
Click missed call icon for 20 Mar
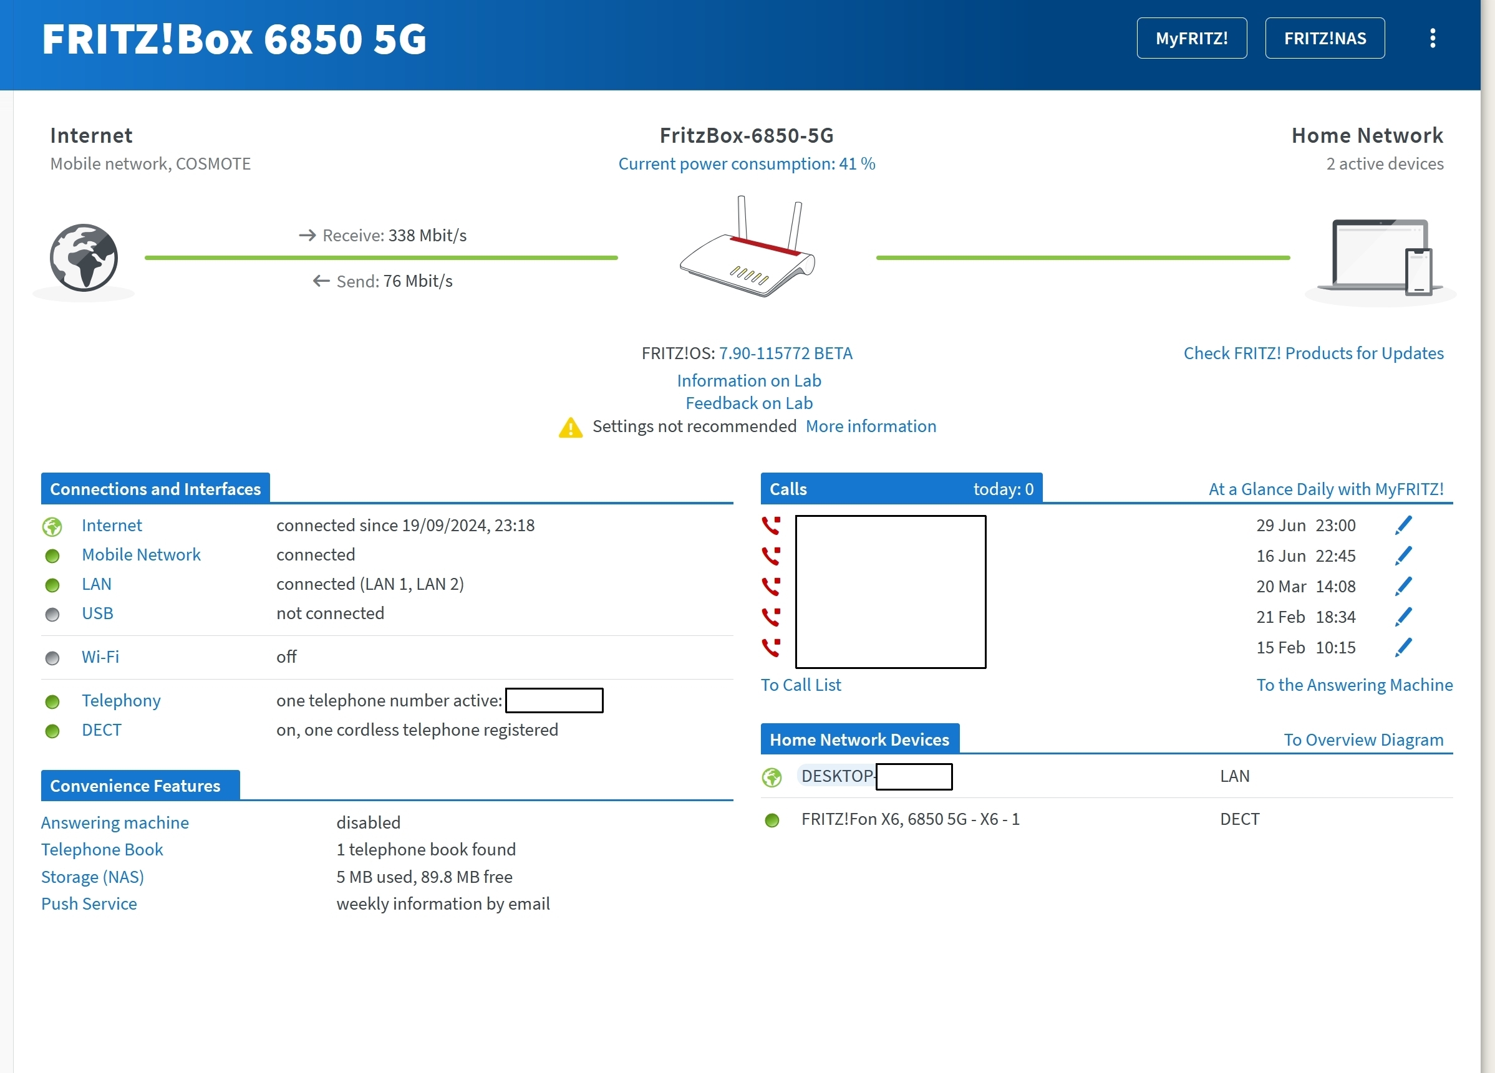772,586
